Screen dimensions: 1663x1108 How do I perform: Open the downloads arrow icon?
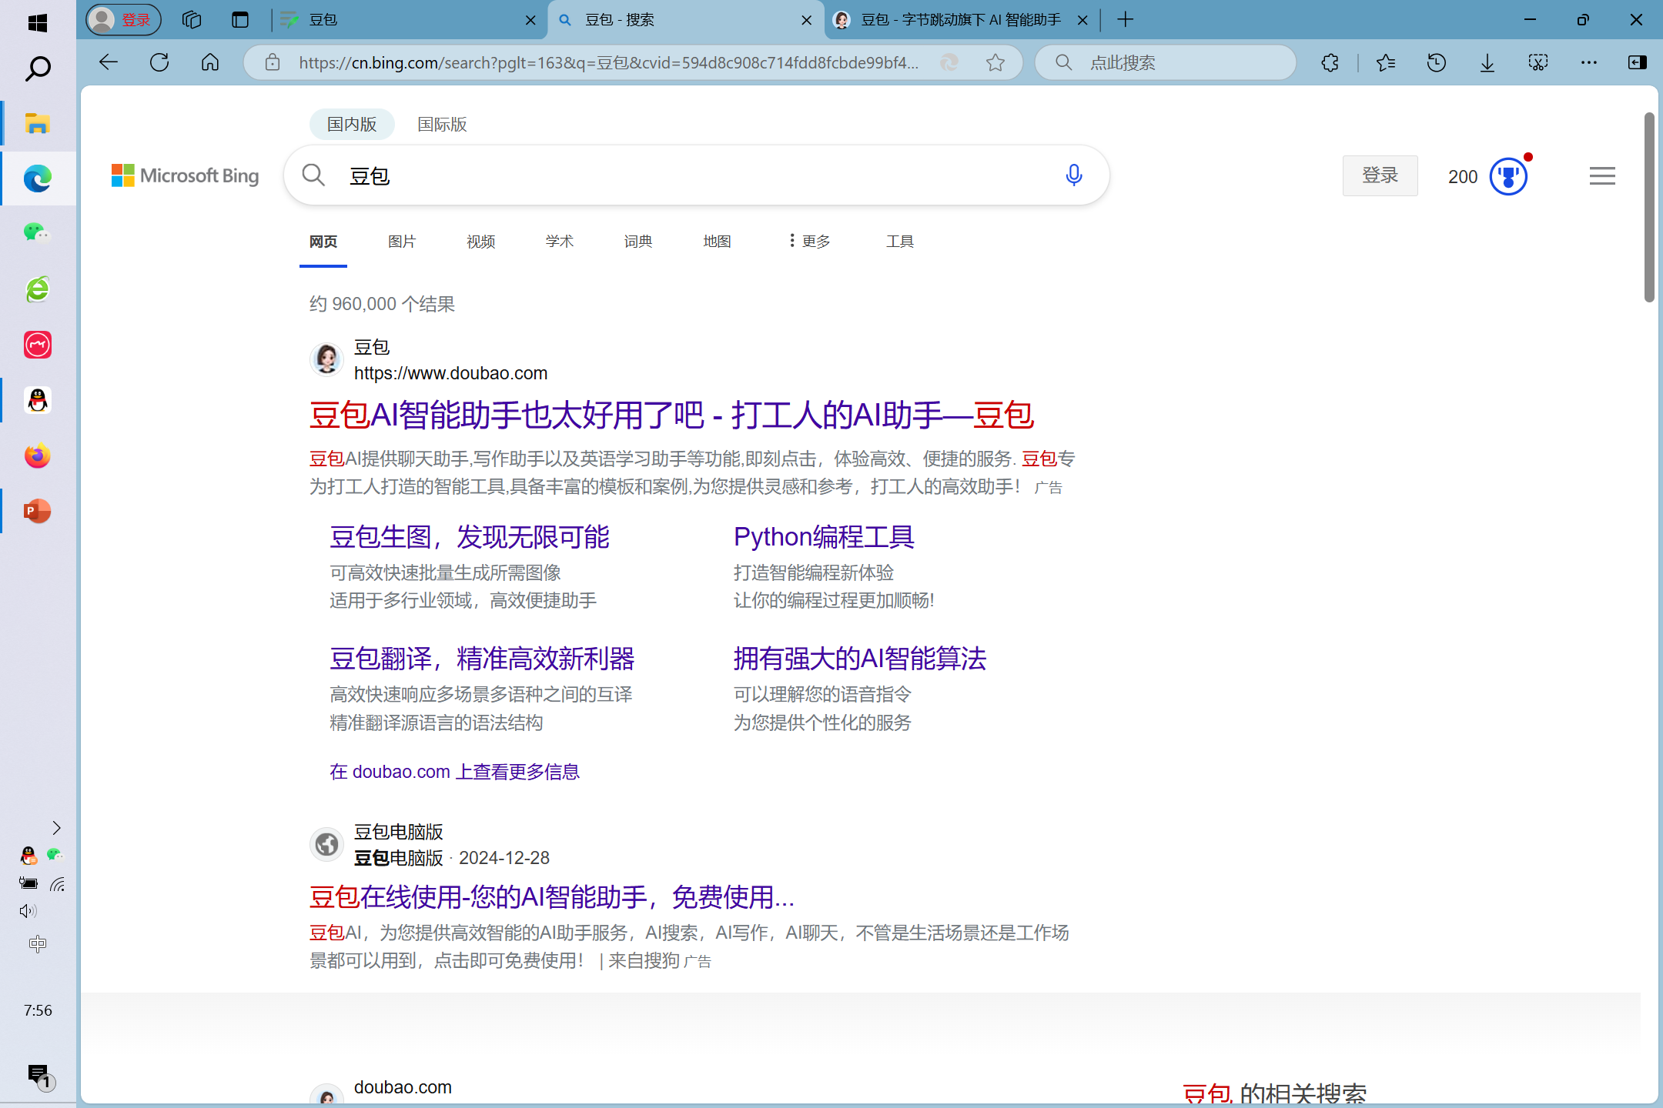coord(1487,62)
